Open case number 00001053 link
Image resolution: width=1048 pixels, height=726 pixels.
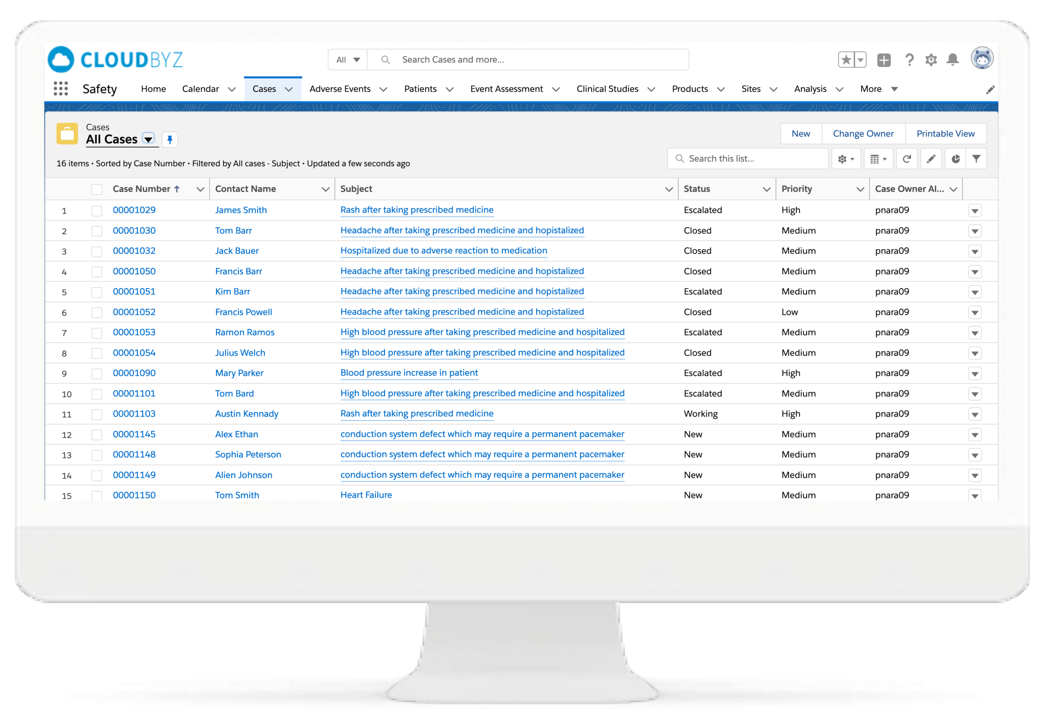134,332
